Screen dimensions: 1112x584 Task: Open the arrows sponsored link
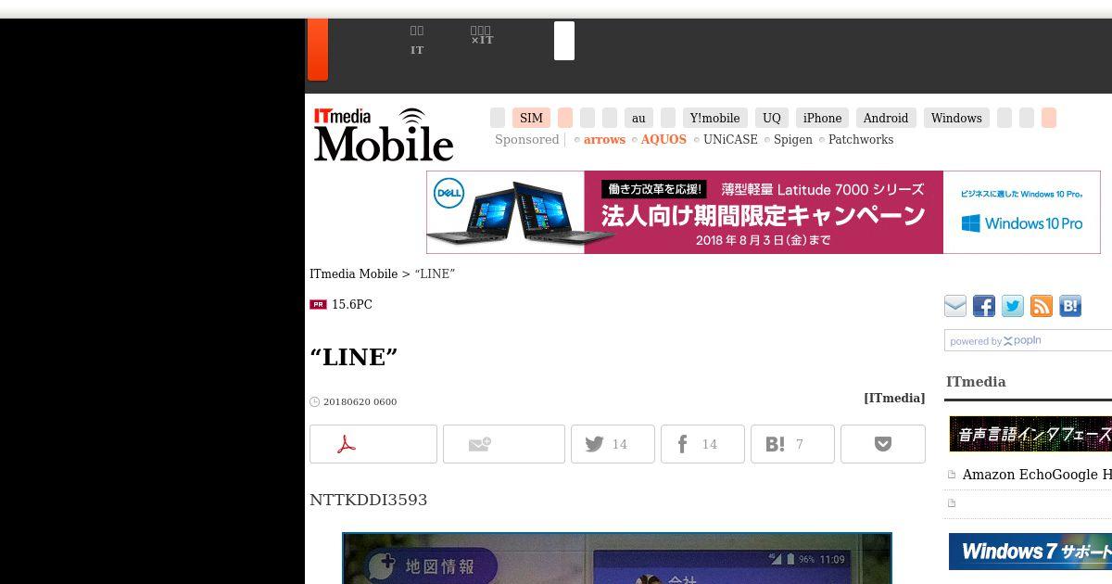click(604, 139)
